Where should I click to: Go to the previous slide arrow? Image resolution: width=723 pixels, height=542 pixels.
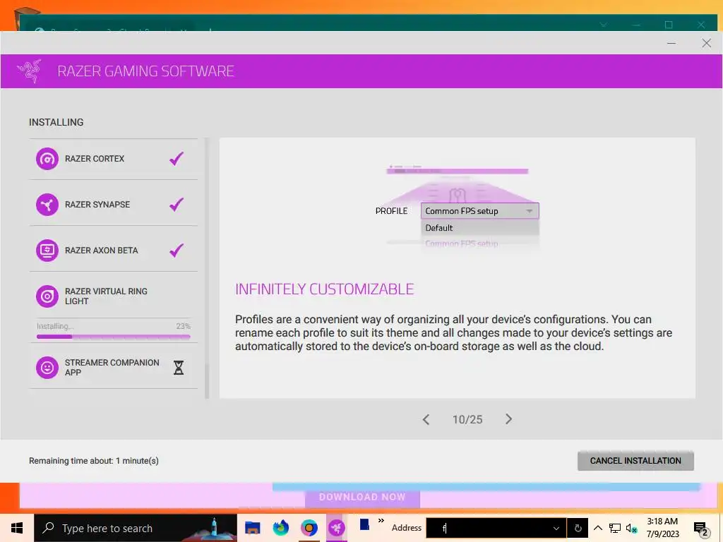click(x=426, y=419)
